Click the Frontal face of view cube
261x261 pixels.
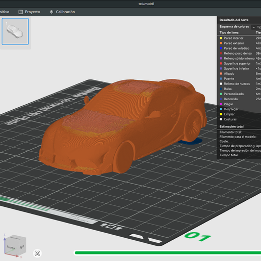point(11,247)
